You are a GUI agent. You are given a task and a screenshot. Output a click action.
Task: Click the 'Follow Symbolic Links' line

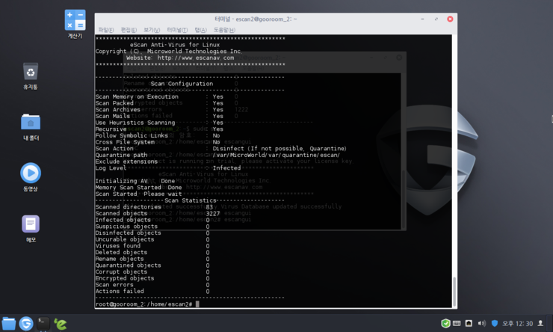157,135
